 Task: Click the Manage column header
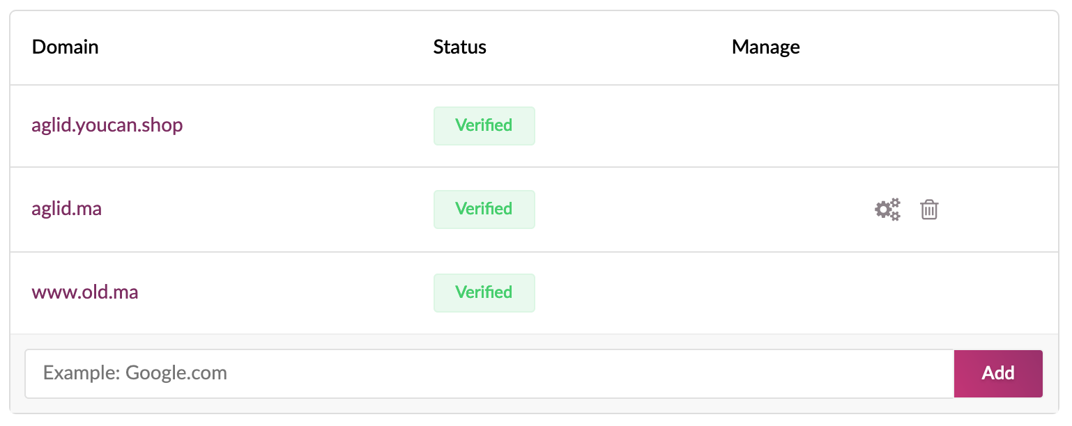tap(766, 47)
